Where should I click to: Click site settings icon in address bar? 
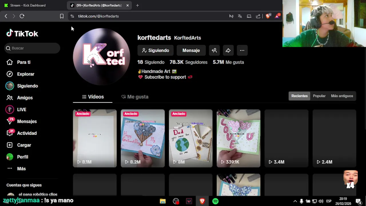pyautogui.click(x=72, y=16)
